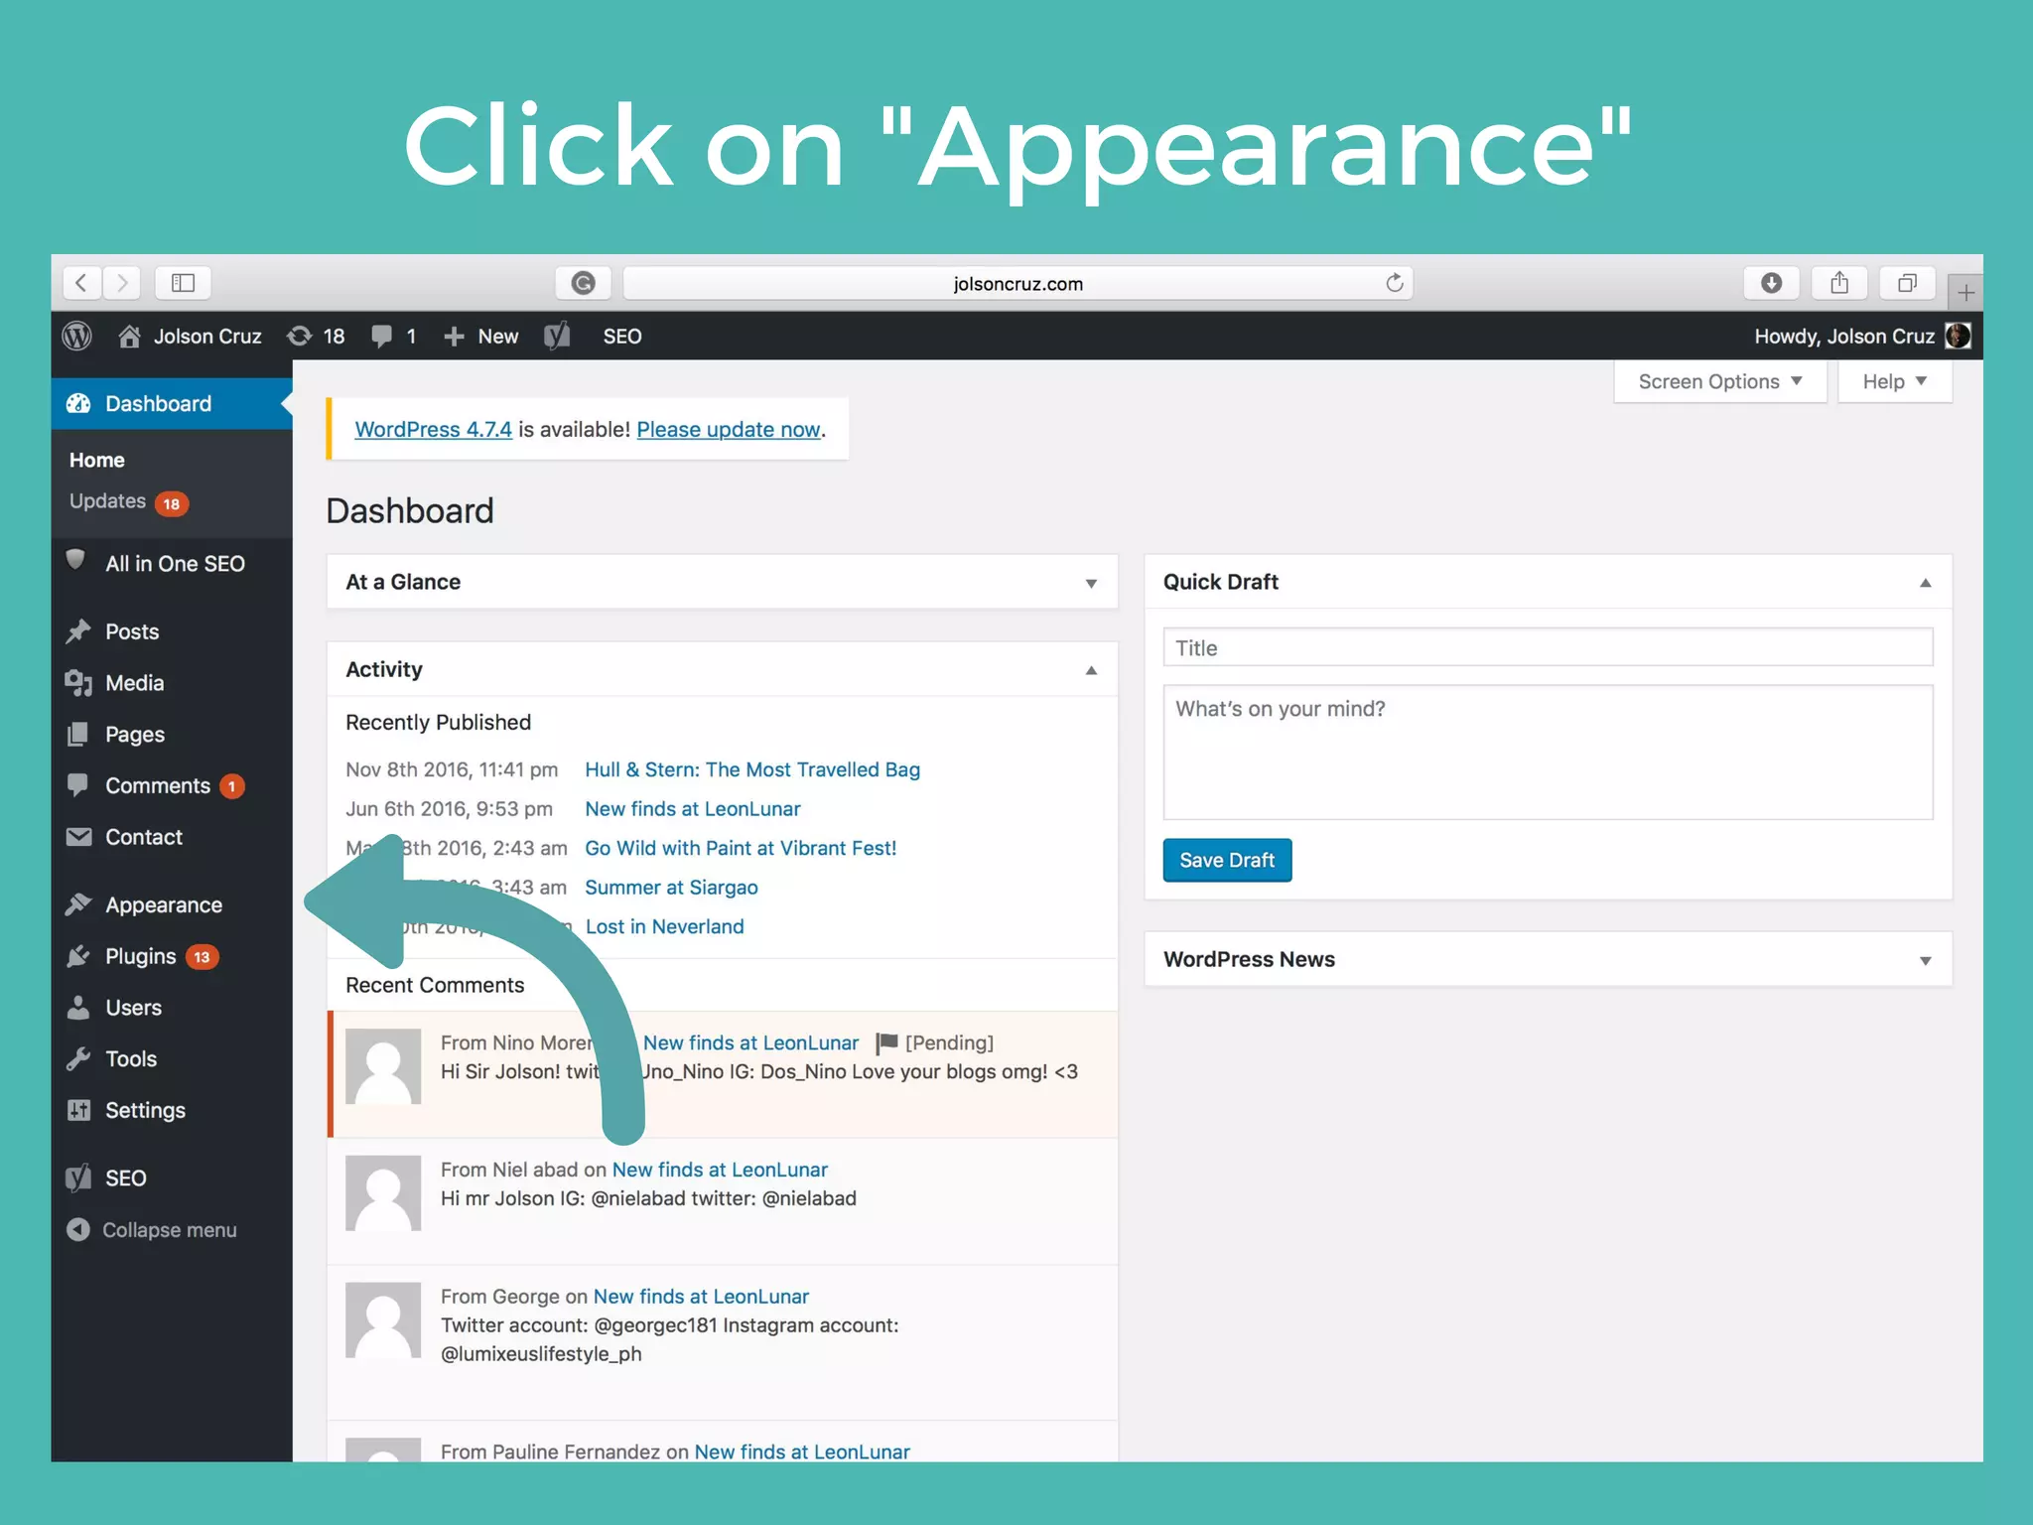Open Go Wild with Paint at Vibrant Fest!
Image resolution: width=2033 pixels, height=1525 pixels.
click(741, 848)
